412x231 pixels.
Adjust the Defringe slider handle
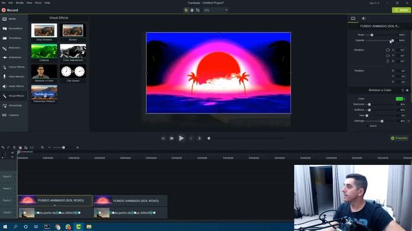382,121
